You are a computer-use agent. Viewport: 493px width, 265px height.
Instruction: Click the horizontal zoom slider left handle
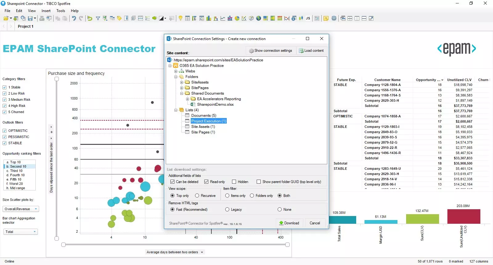63,245
